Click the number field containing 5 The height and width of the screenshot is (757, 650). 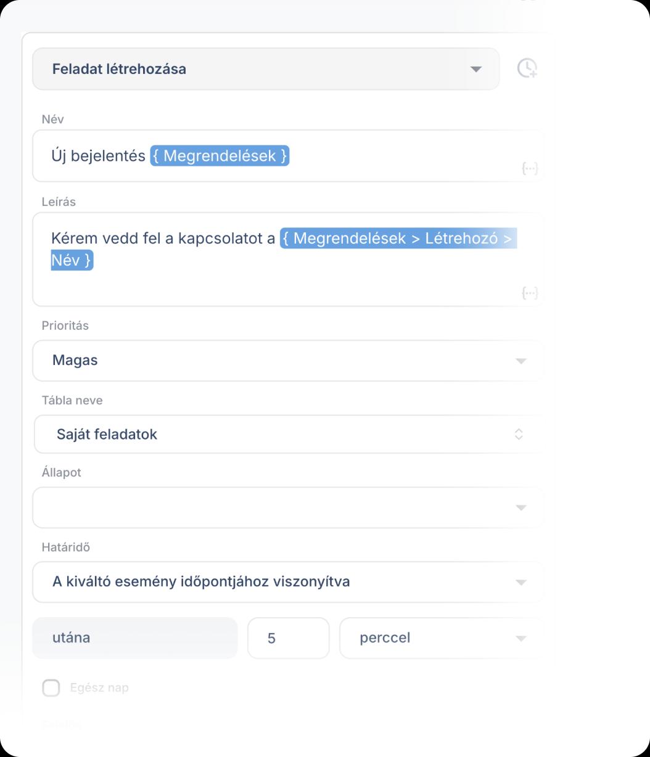click(288, 638)
